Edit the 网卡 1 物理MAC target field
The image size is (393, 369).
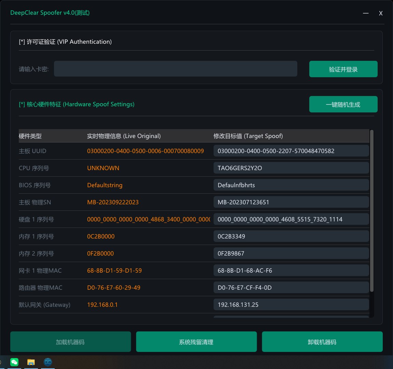(291, 270)
